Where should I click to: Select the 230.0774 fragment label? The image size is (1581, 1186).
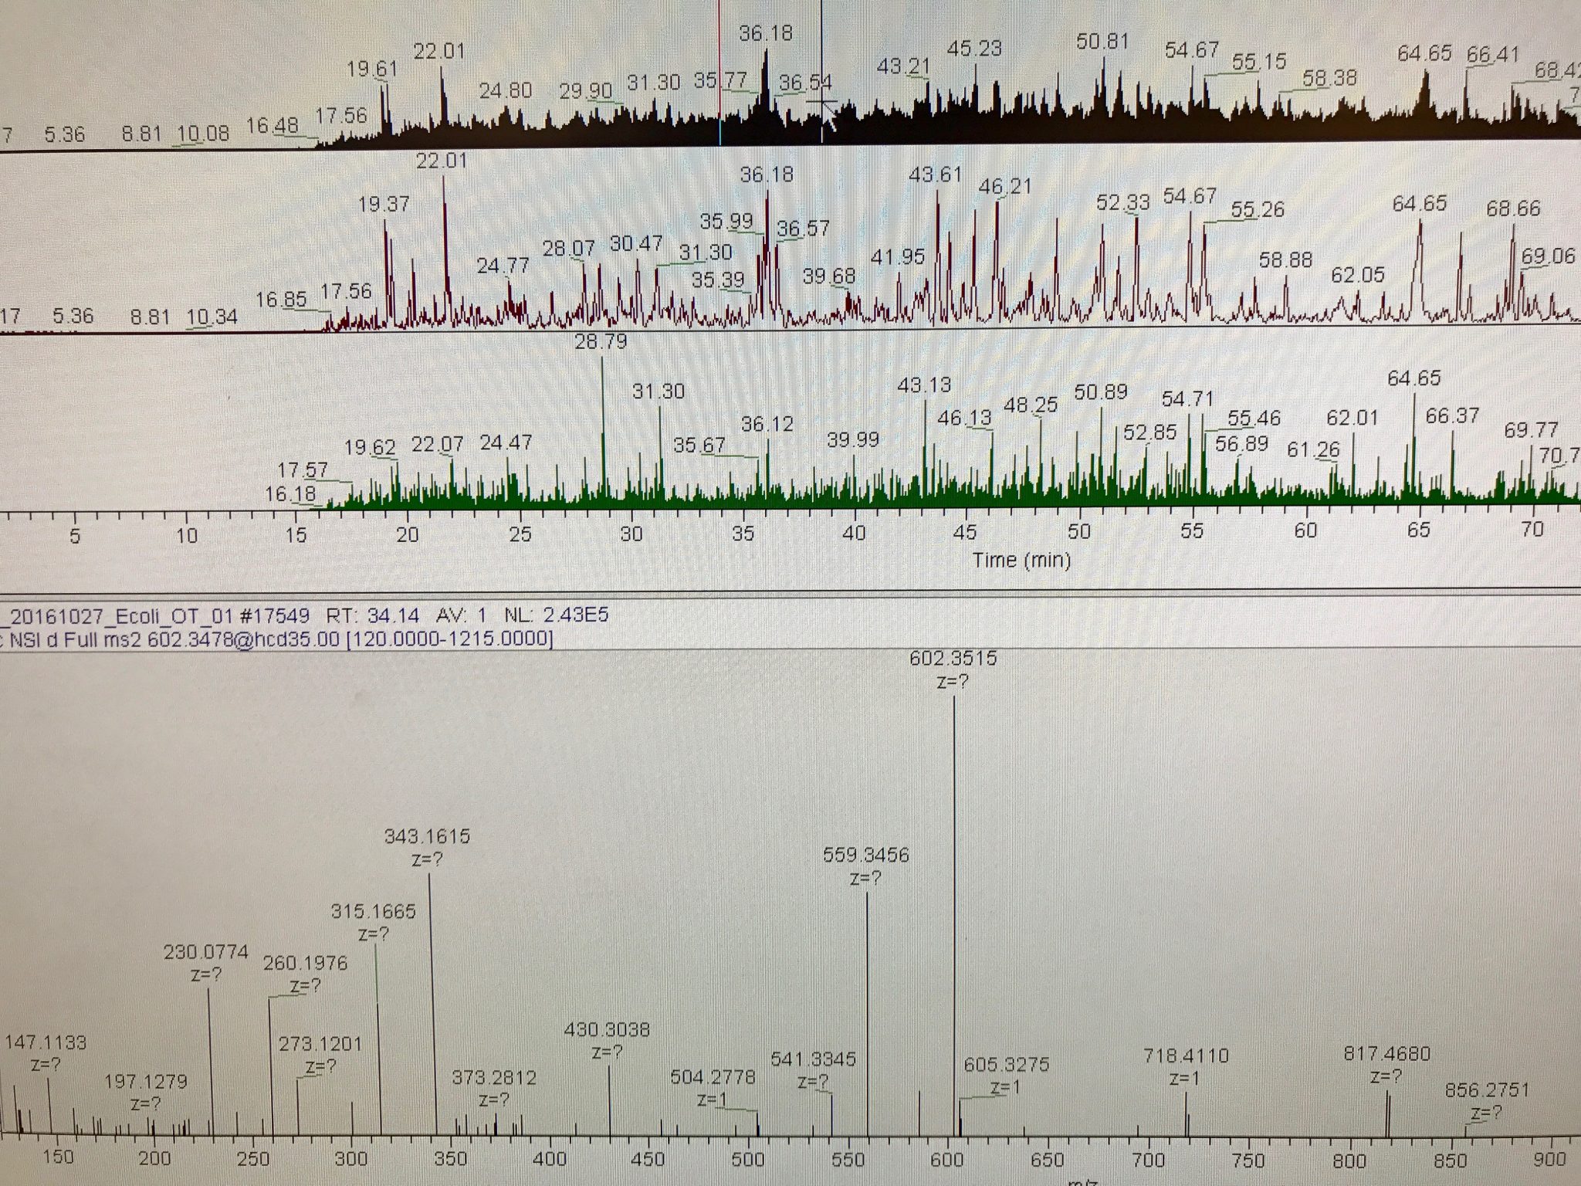point(207,950)
